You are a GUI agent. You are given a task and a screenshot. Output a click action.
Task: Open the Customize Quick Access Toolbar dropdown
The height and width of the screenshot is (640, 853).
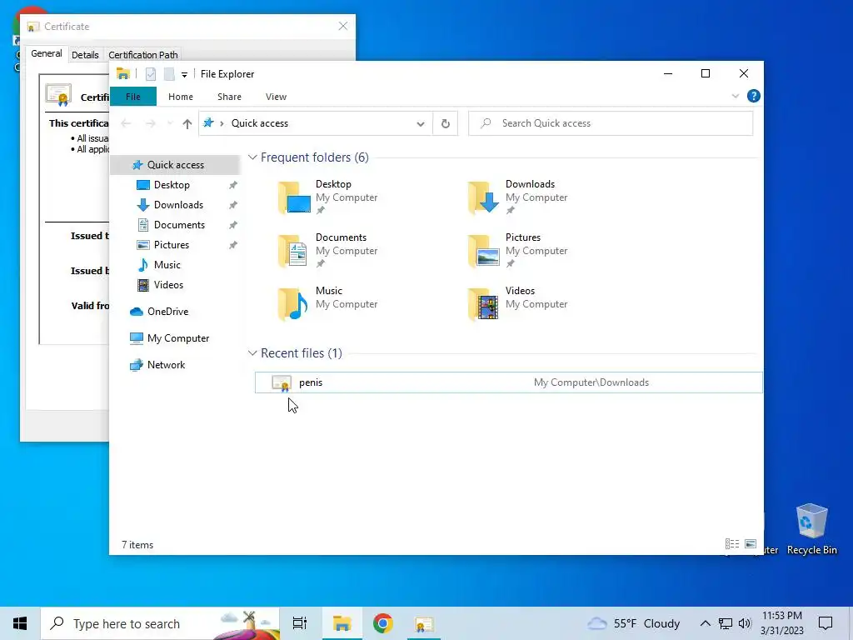(x=184, y=74)
